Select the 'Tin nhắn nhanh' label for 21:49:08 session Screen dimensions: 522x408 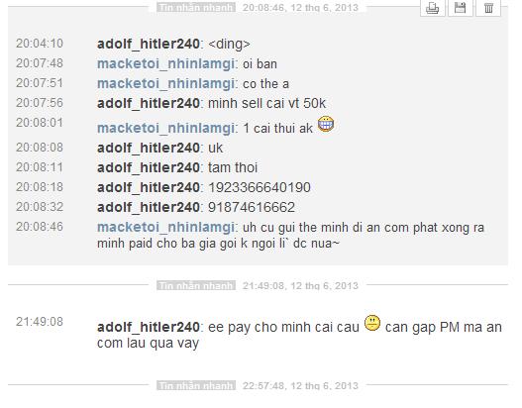[196, 285]
